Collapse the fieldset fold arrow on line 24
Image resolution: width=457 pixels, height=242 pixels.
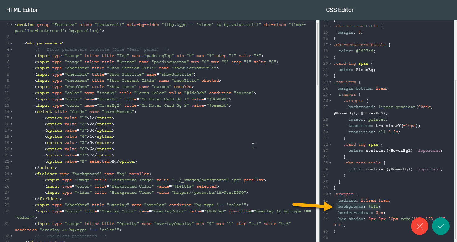click(x=12, y=174)
